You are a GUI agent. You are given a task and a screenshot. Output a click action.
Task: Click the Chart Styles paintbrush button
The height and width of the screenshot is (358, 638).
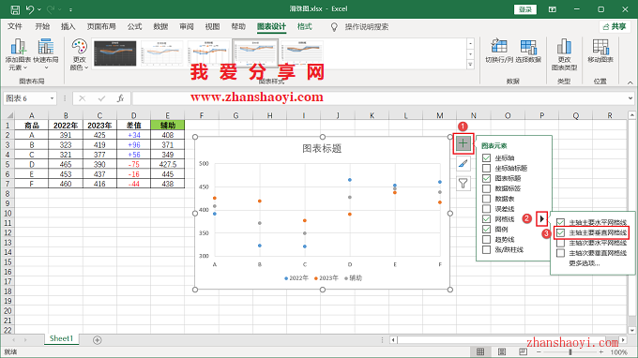point(463,163)
